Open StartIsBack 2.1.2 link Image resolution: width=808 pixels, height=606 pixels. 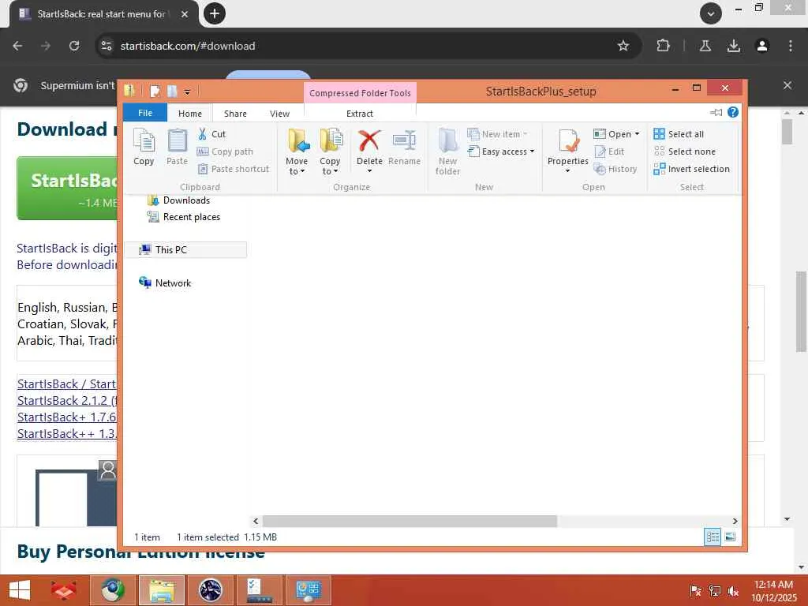pyautogui.click(x=67, y=400)
